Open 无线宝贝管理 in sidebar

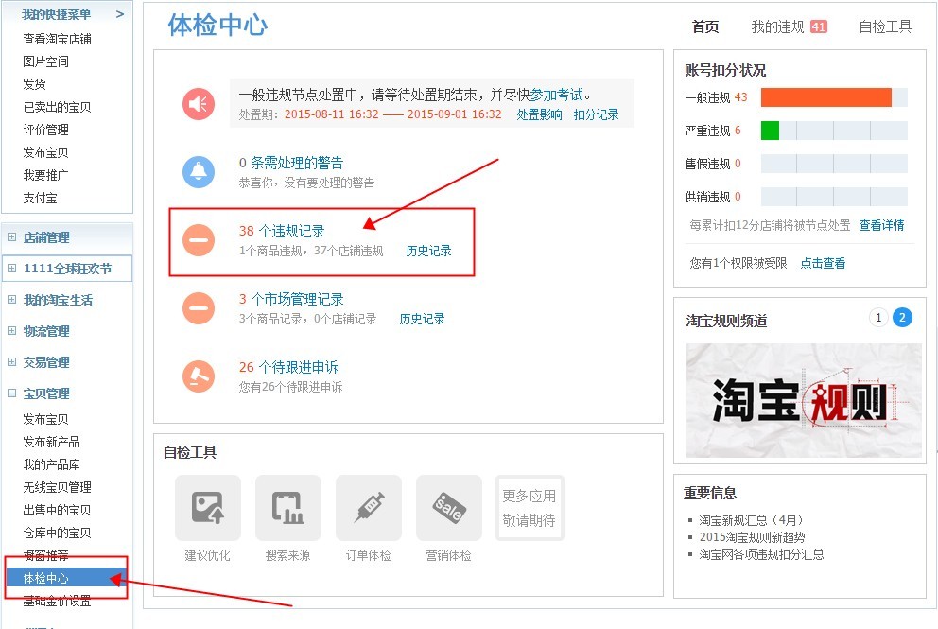coord(57,487)
